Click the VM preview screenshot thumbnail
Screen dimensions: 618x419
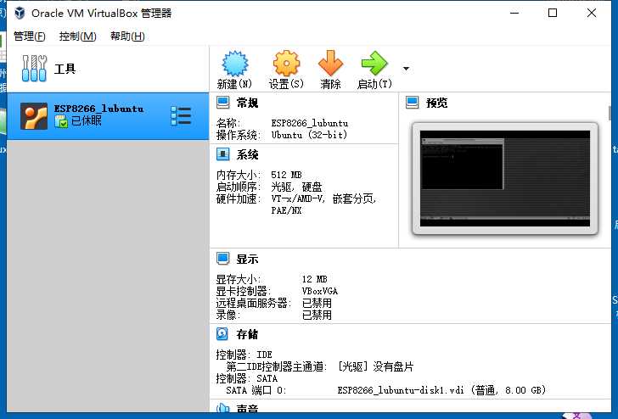coord(505,178)
